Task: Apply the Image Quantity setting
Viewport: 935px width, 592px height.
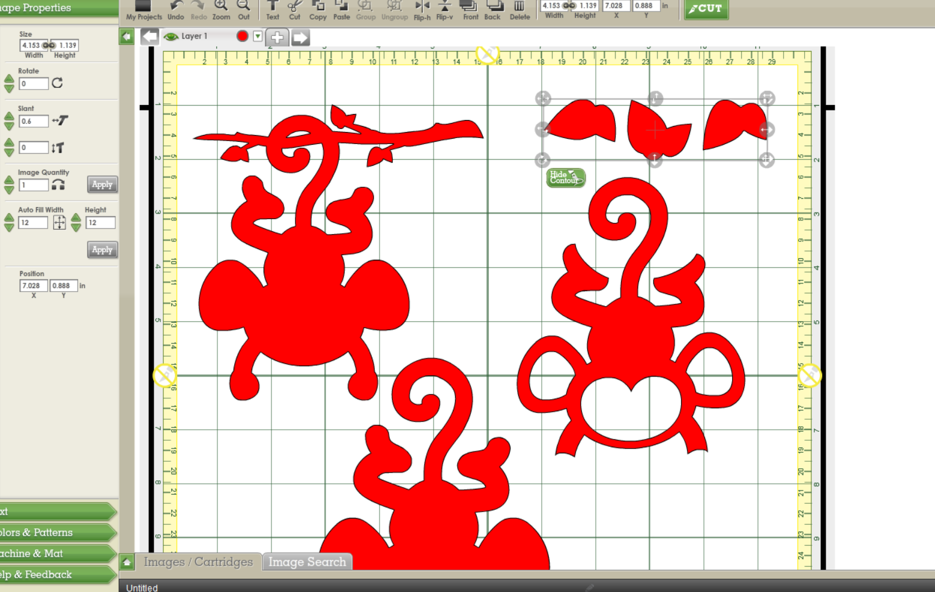Action: (102, 184)
